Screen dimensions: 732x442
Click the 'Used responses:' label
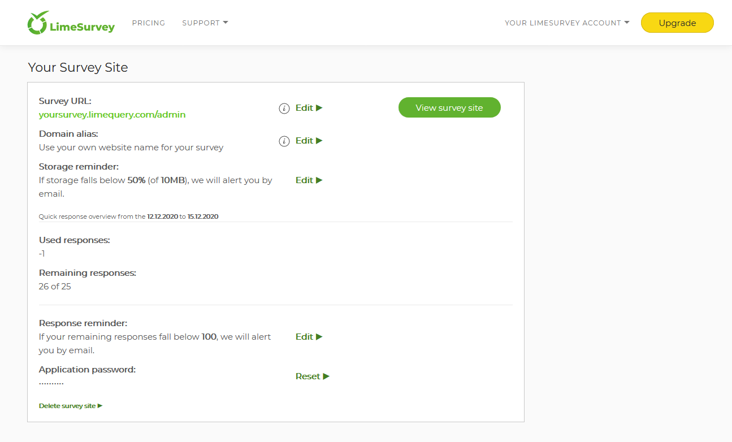point(75,240)
